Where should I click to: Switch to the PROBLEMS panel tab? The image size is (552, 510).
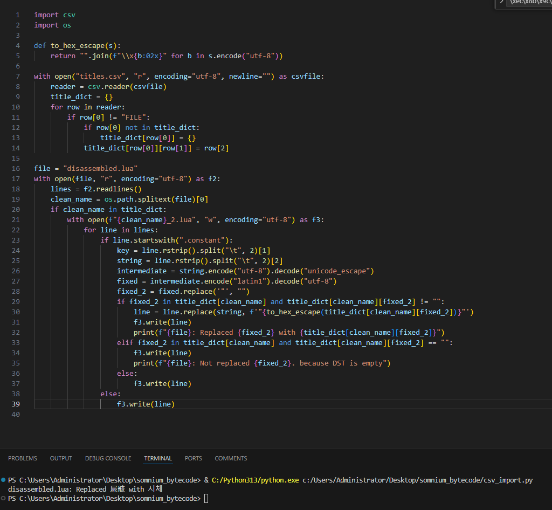click(x=23, y=458)
